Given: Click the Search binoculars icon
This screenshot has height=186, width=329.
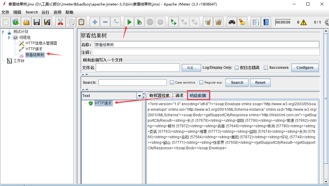Looking at the screenshot, I should pyautogui.click(x=232, y=22).
